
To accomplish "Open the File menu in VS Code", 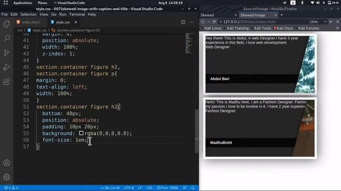I will click(x=4, y=14).
